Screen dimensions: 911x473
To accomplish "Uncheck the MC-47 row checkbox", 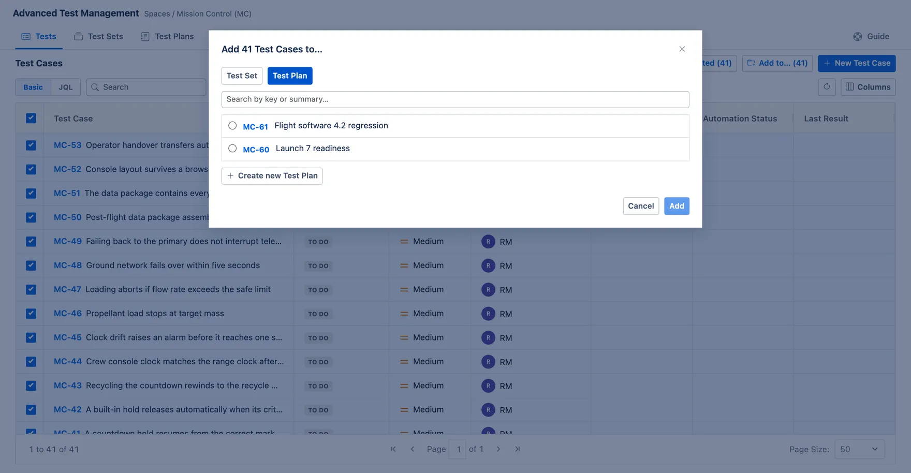I will [x=31, y=289].
